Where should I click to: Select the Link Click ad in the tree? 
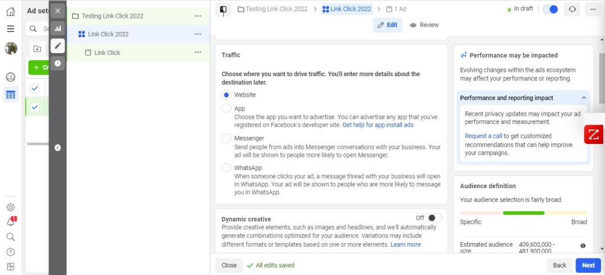pos(107,53)
